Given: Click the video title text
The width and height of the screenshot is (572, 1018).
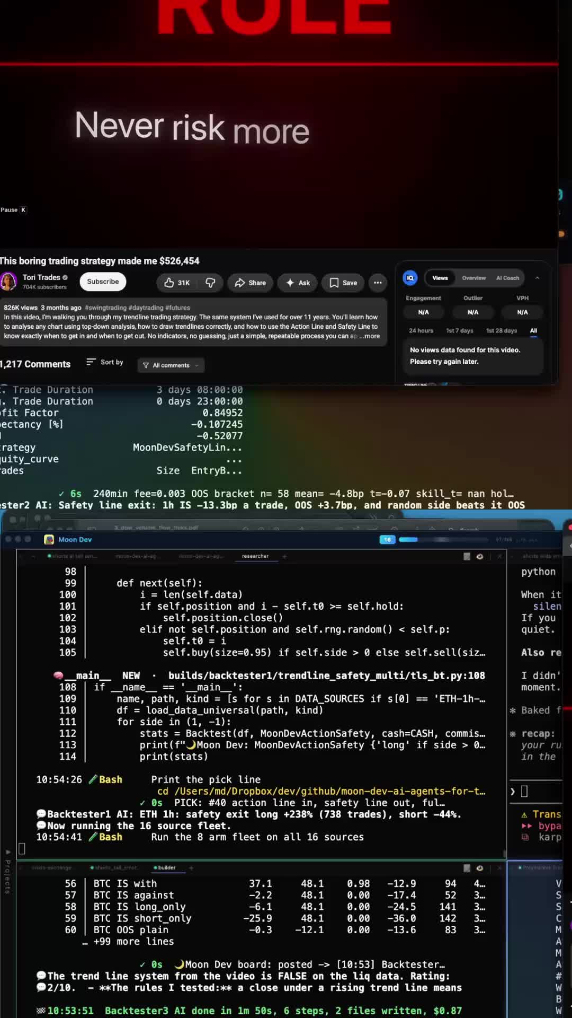Looking at the screenshot, I should 100,261.
